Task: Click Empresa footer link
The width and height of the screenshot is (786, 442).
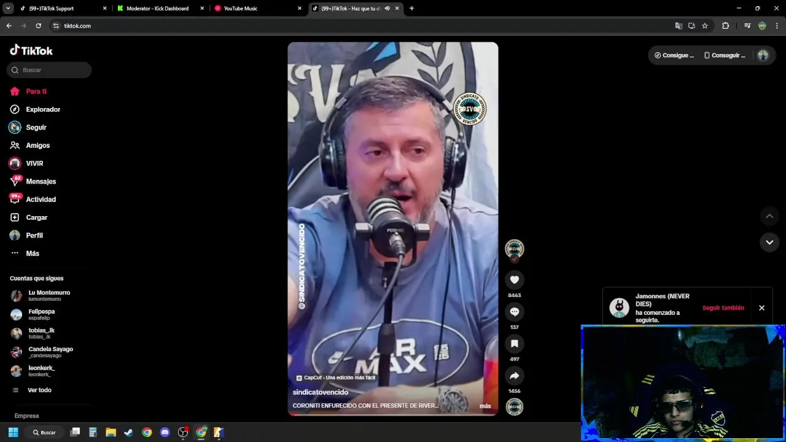Action: coord(26,416)
